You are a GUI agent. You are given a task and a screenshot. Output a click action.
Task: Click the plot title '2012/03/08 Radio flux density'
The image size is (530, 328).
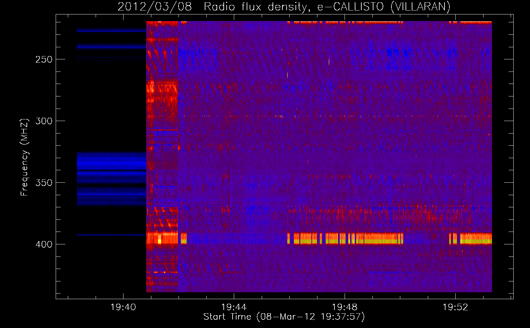[x=284, y=7]
